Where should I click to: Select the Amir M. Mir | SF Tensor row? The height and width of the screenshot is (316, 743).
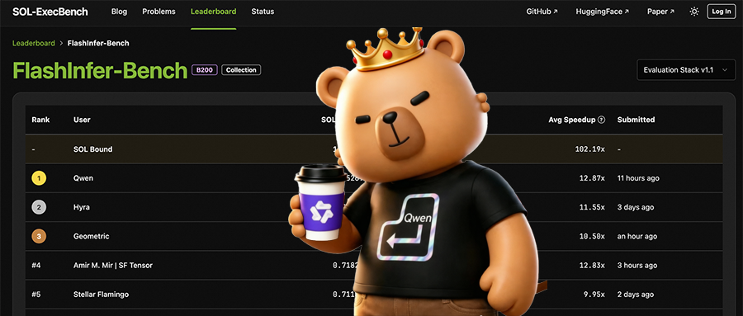(374, 266)
